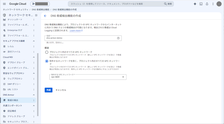
Task: Collapse the セキュア アクセス接続 section
Action: click(x=34, y=41)
